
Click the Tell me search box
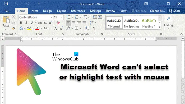click(x=139, y=11)
